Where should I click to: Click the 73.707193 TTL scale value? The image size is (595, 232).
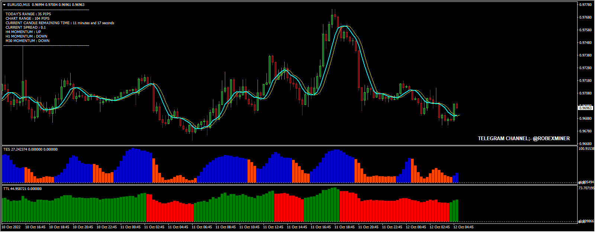point(586,188)
